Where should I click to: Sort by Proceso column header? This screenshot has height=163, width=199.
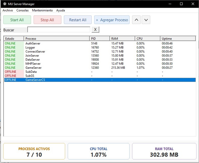(57, 39)
